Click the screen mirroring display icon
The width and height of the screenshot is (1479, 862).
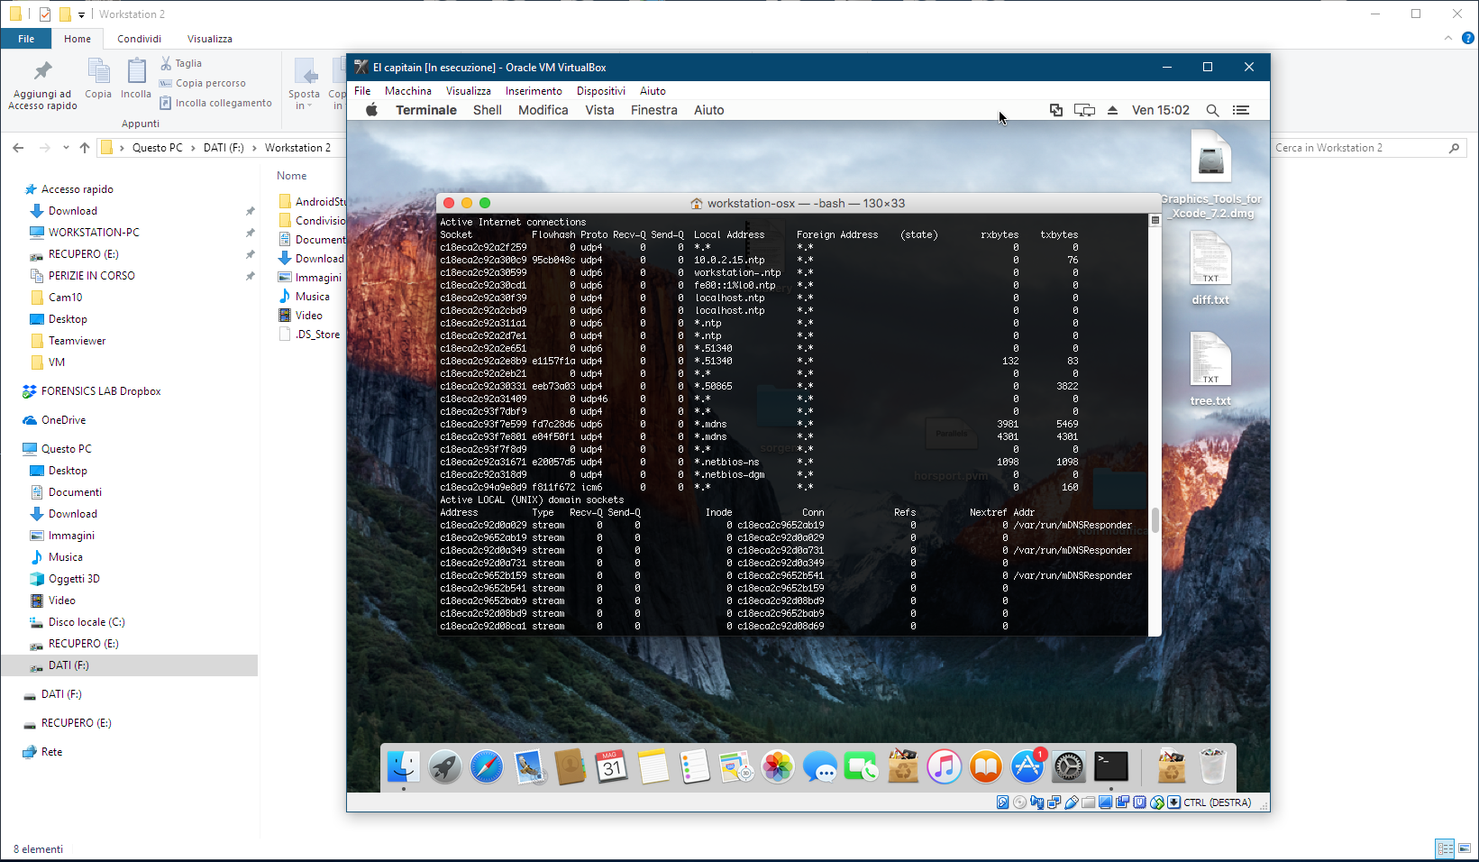(1084, 110)
